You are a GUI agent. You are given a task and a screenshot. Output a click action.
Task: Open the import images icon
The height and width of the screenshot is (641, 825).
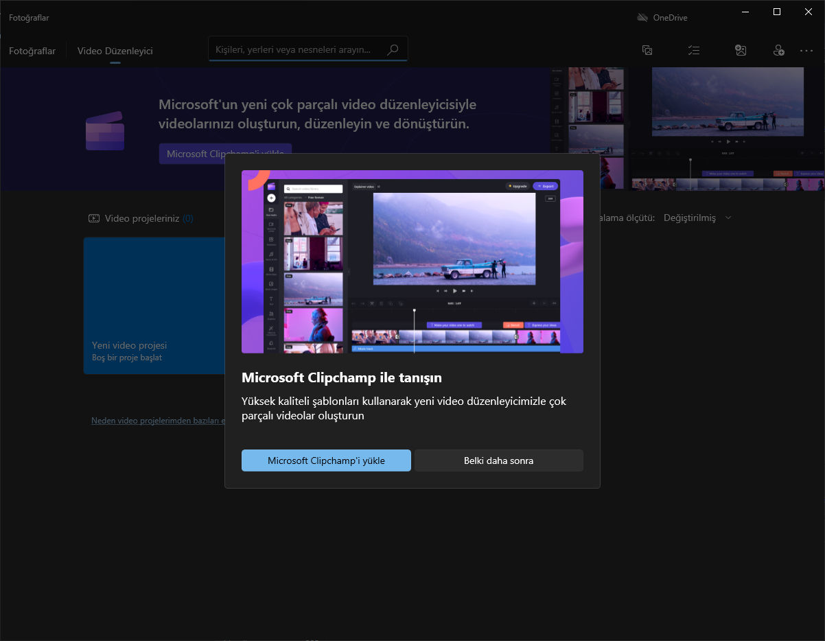point(741,50)
